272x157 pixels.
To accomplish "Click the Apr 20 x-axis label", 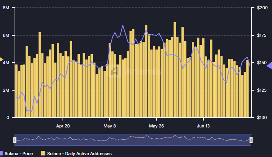I will tap(63, 126).
